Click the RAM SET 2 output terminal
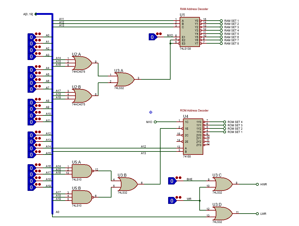The width and height of the screenshot is (299, 226). tap(221, 24)
